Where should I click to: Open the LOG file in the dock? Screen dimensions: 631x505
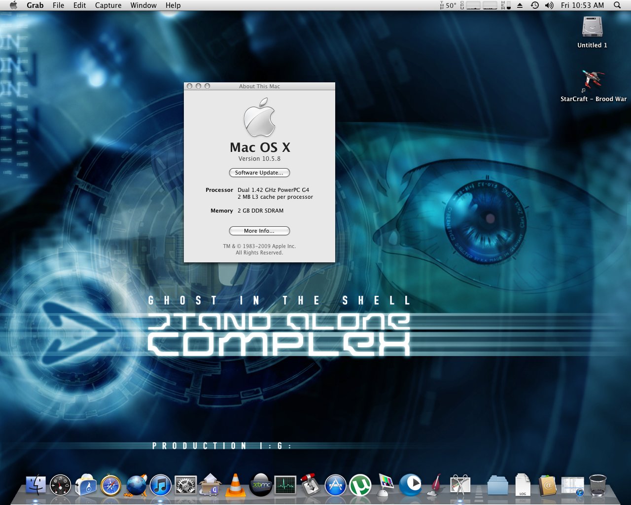coord(523,486)
